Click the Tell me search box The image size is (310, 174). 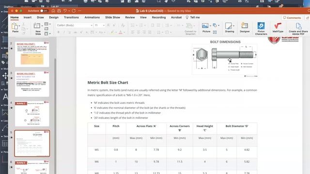click(193, 17)
